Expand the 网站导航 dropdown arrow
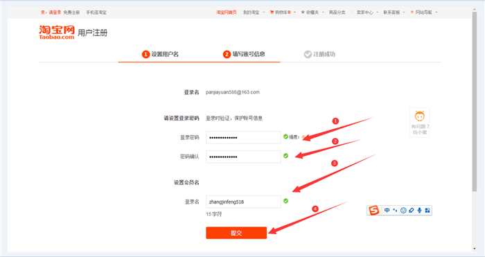Image resolution: width=485 pixels, height=257 pixels. pyautogui.click(x=436, y=12)
